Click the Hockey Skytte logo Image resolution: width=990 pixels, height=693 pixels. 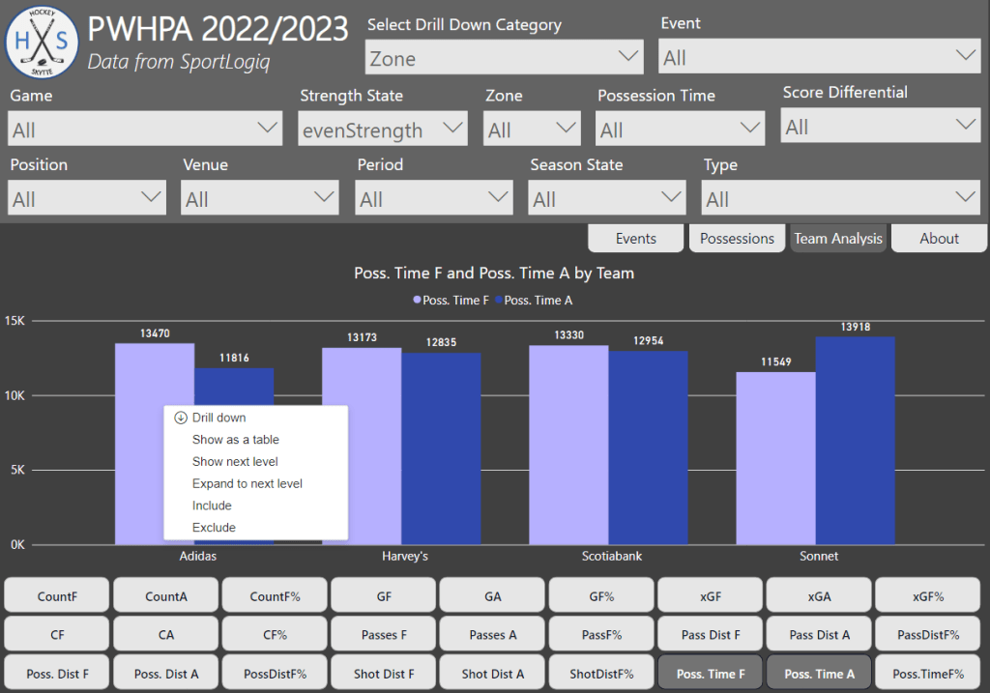pyautogui.click(x=42, y=41)
